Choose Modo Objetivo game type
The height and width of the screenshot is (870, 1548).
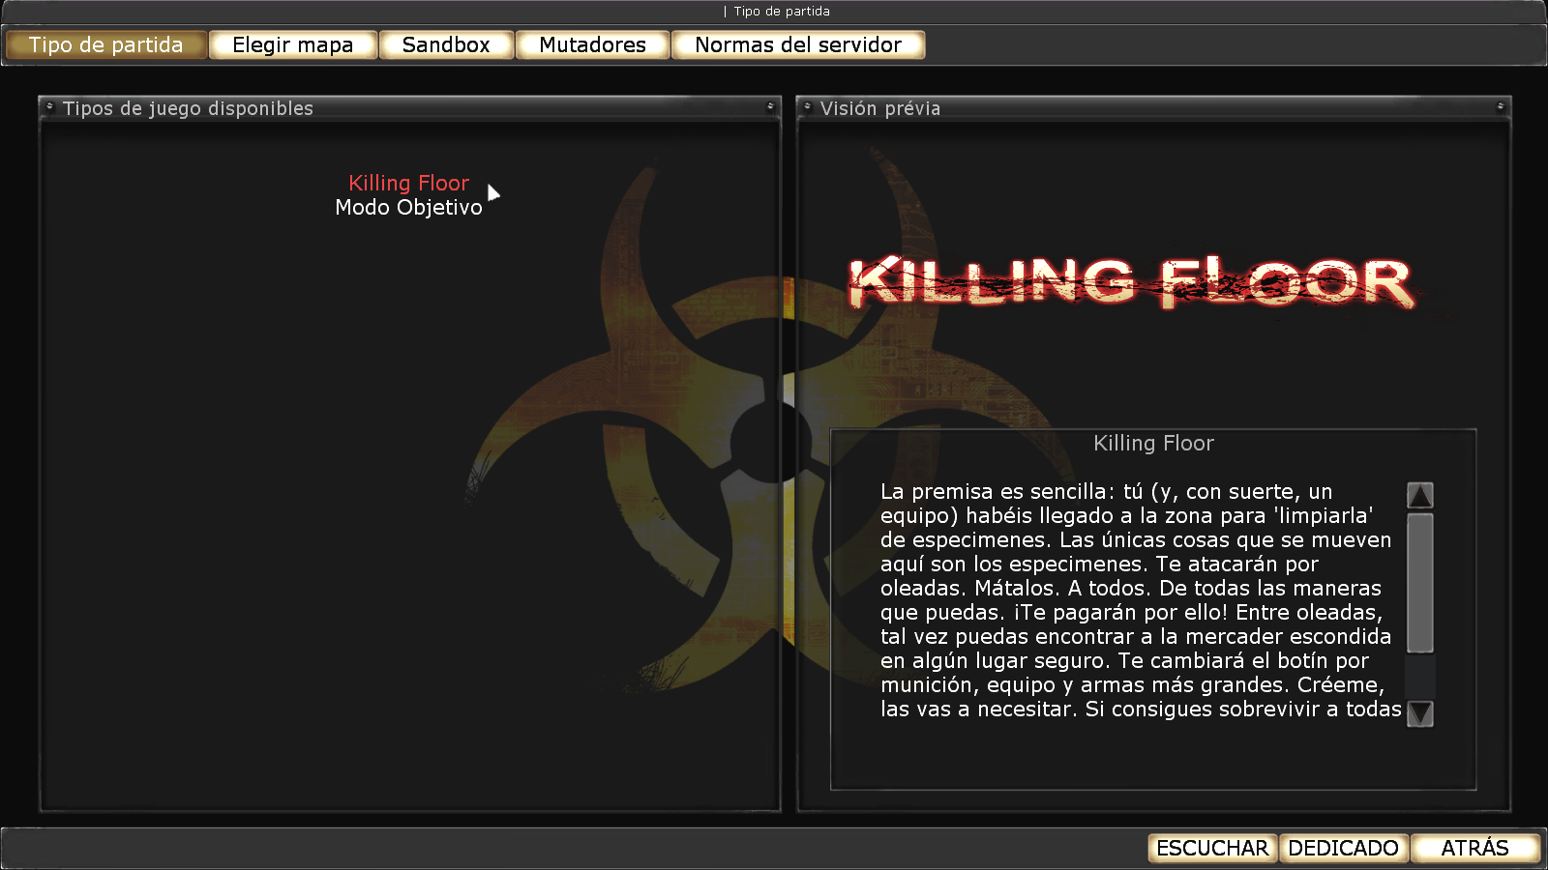coord(408,207)
